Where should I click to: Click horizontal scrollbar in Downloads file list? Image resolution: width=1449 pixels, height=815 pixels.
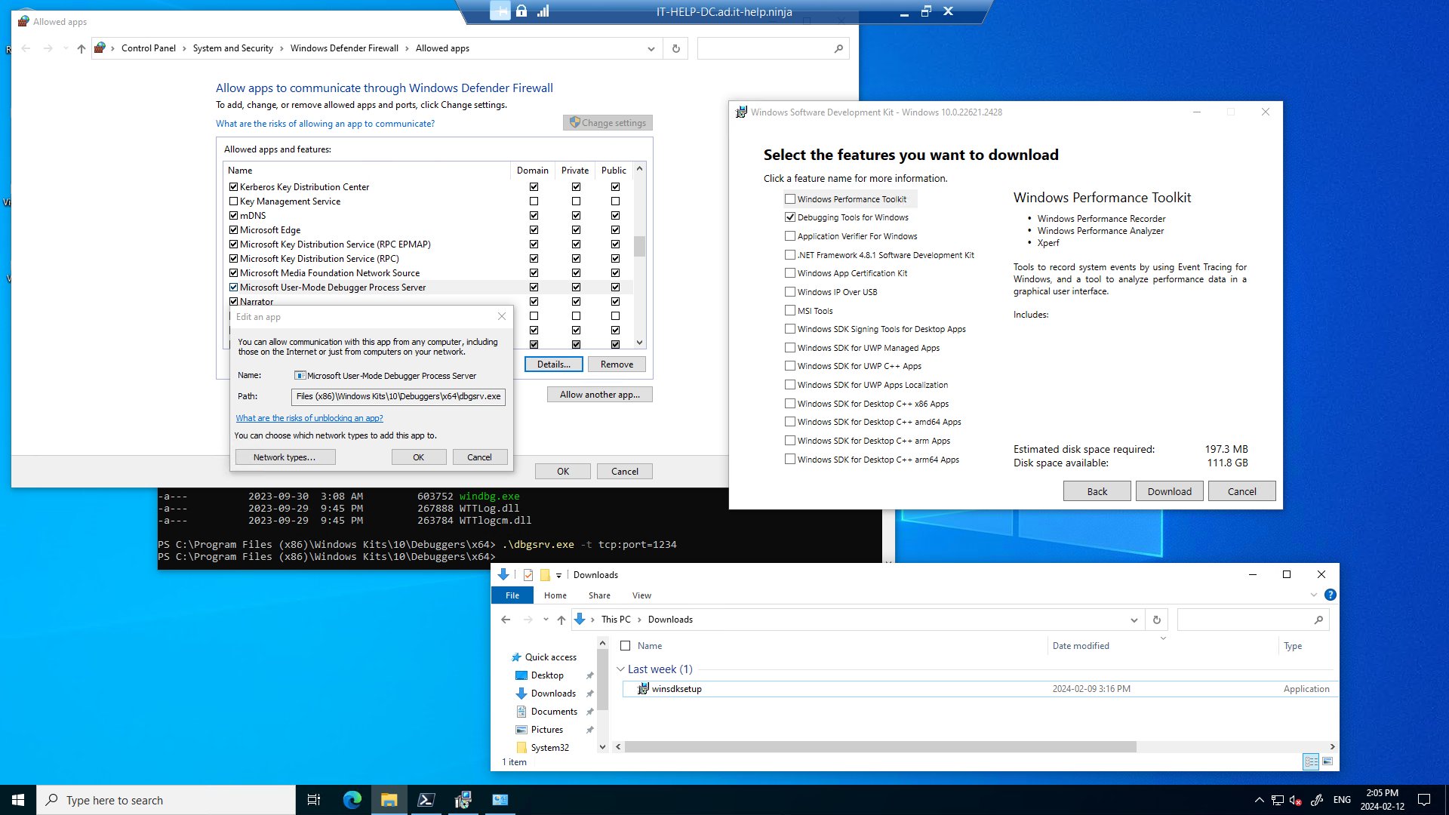click(x=880, y=746)
